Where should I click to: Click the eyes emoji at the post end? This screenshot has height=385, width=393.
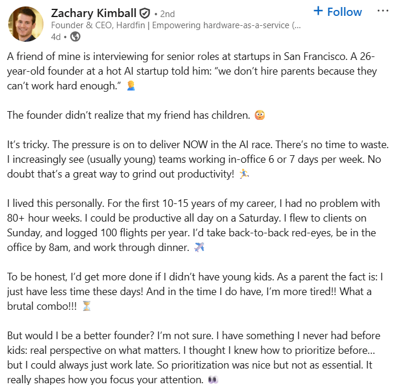click(x=212, y=380)
